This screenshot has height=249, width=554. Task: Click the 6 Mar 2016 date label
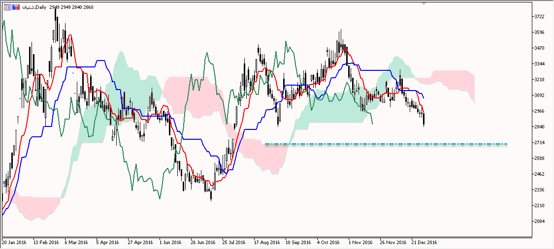coord(76,243)
